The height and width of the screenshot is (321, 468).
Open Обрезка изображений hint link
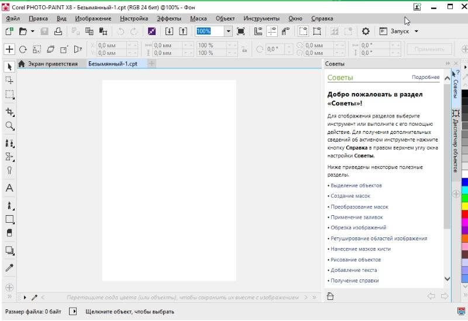[x=358, y=227]
